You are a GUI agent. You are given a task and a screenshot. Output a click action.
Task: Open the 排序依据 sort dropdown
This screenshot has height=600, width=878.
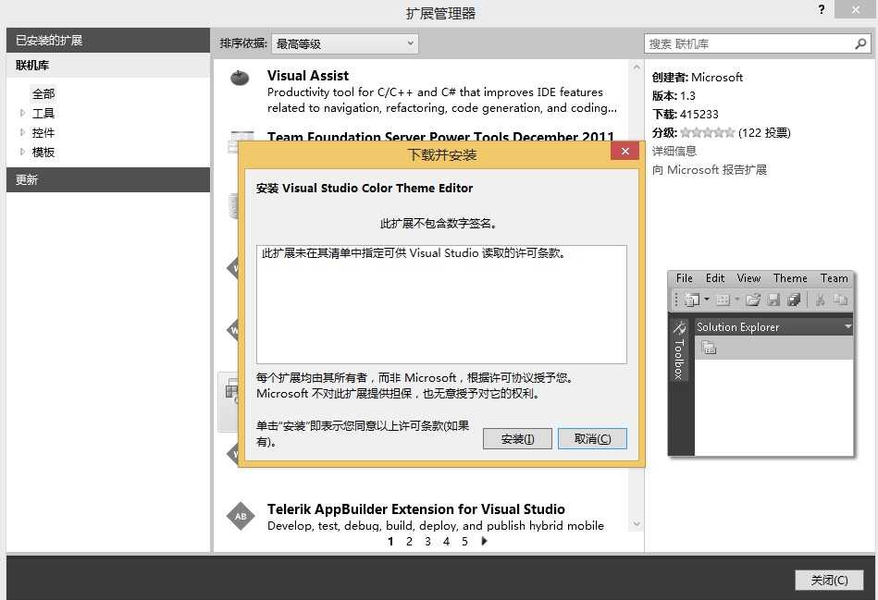tap(344, 43)
